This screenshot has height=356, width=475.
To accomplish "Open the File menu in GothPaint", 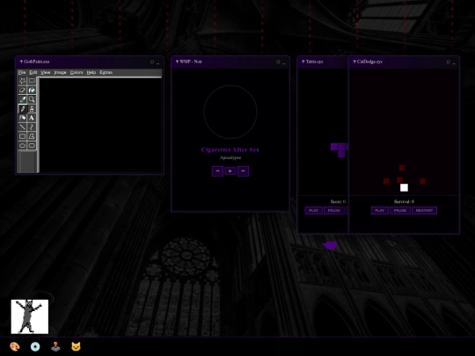I will click(x=22, y=72).
